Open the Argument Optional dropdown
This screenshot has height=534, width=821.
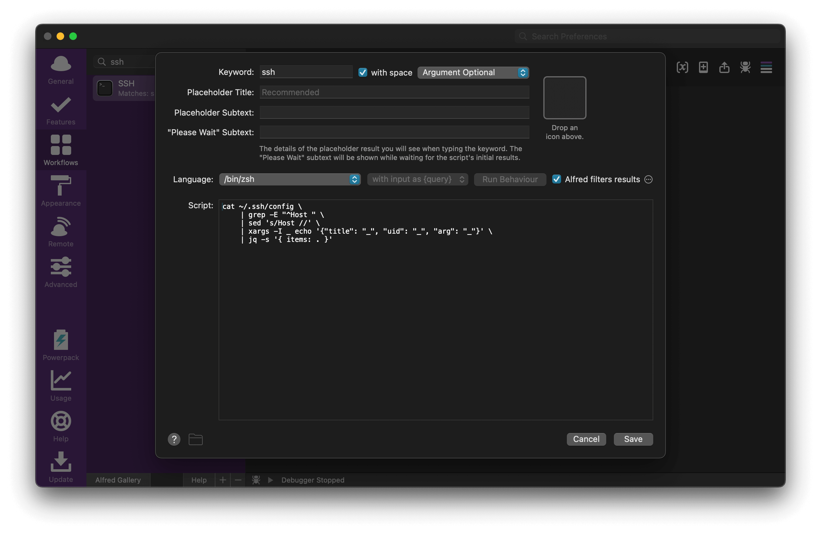point(473,72)
